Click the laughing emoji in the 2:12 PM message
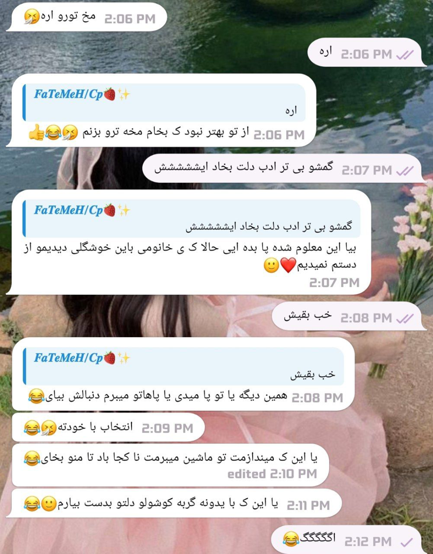433x554 pixels. click(x=291, y=539)
